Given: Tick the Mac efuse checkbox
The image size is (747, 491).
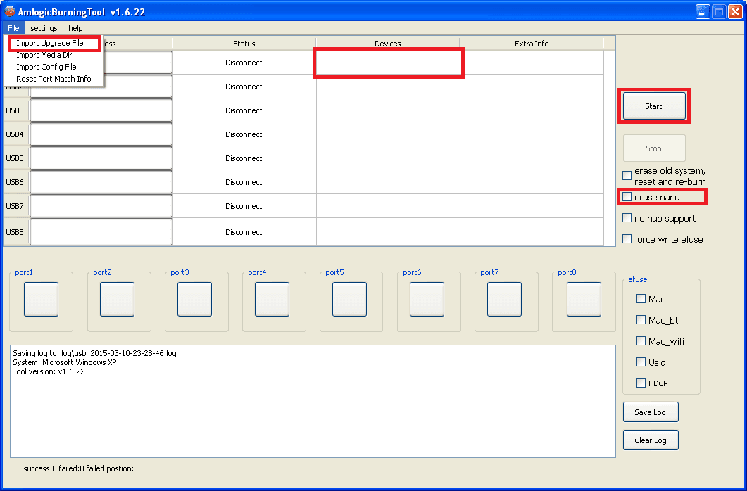Looking at the screenshot, I should pyautogui.click(x=641, y=299).
